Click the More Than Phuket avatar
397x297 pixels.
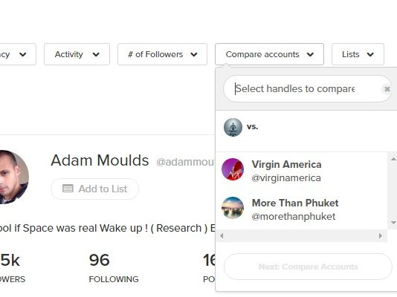click(x=233, y=208)
